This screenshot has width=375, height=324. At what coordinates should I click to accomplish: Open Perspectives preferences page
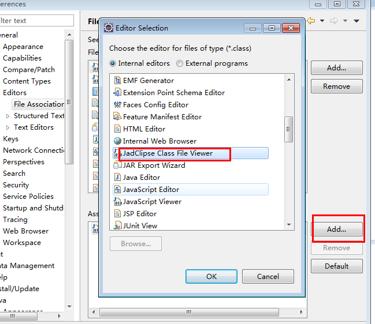(x=24, y=162)
